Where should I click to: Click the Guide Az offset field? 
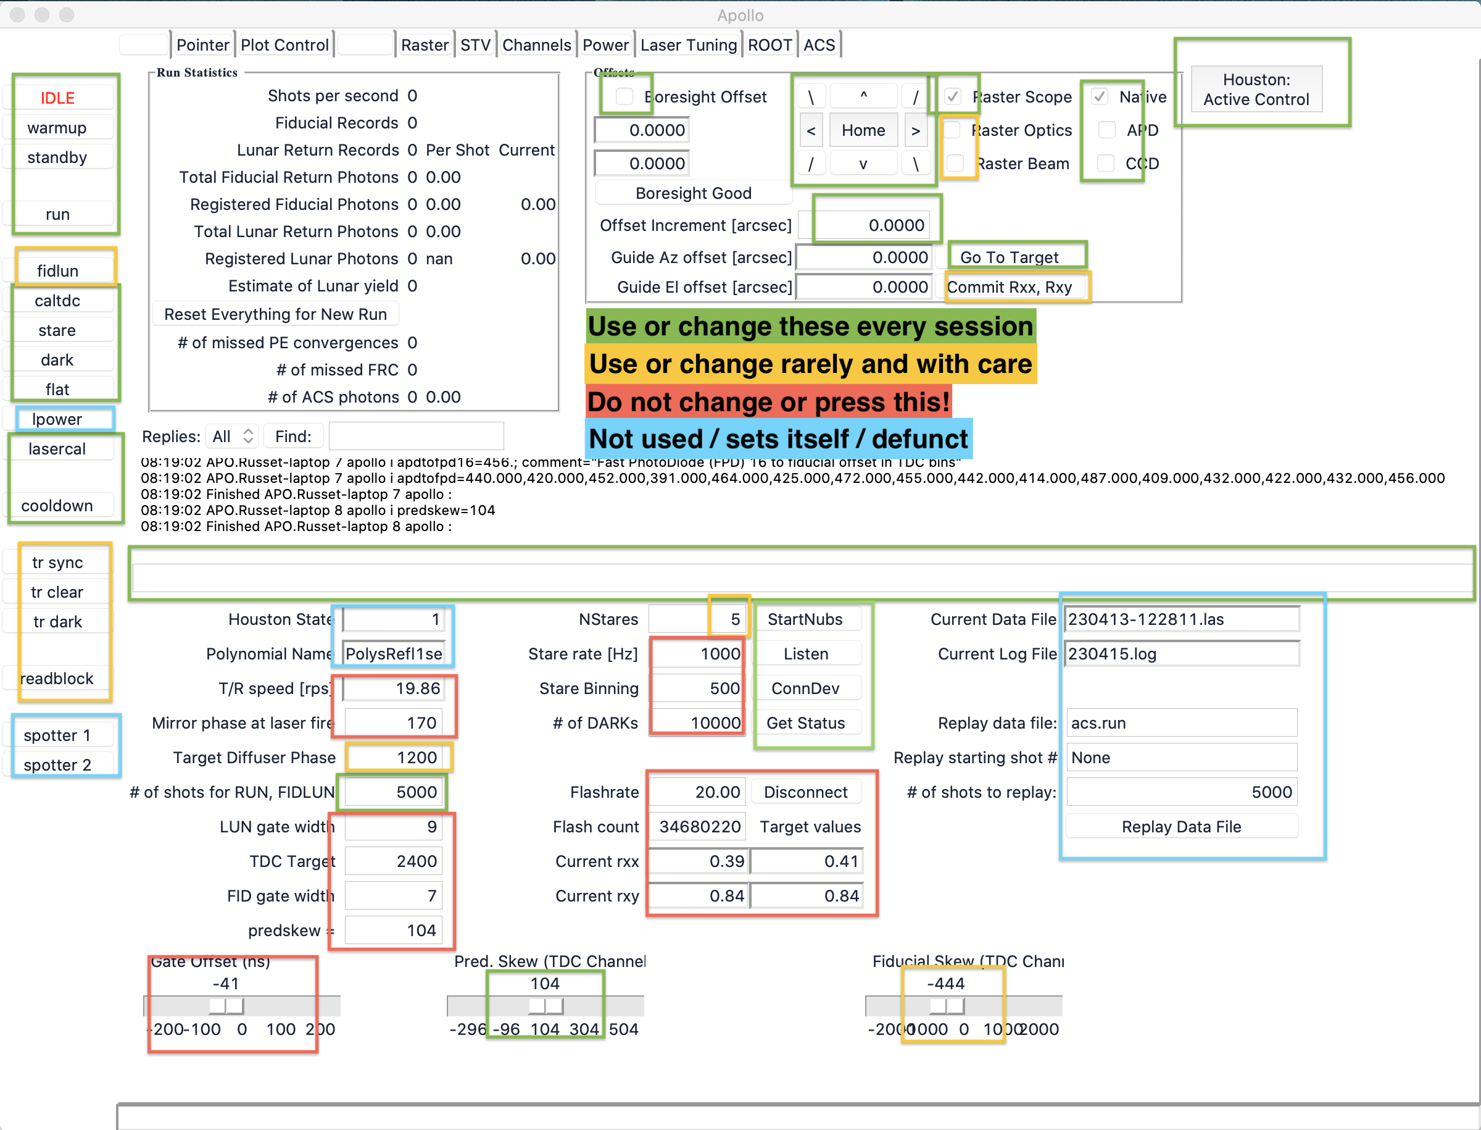tap(865, 257)
